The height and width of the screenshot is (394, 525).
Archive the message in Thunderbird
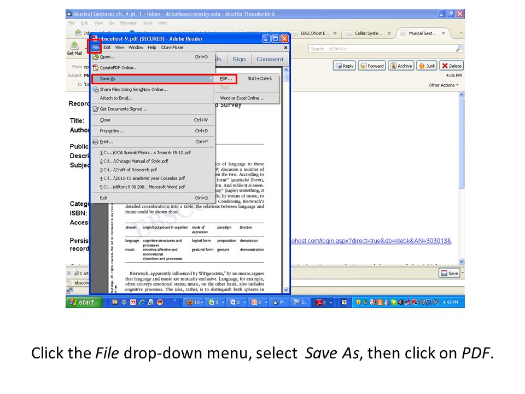click(401, 66)
